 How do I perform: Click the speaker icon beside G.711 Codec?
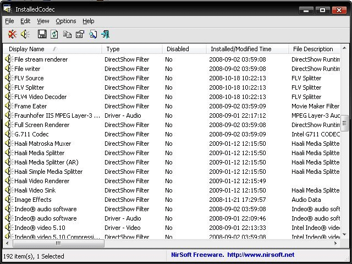9,134
